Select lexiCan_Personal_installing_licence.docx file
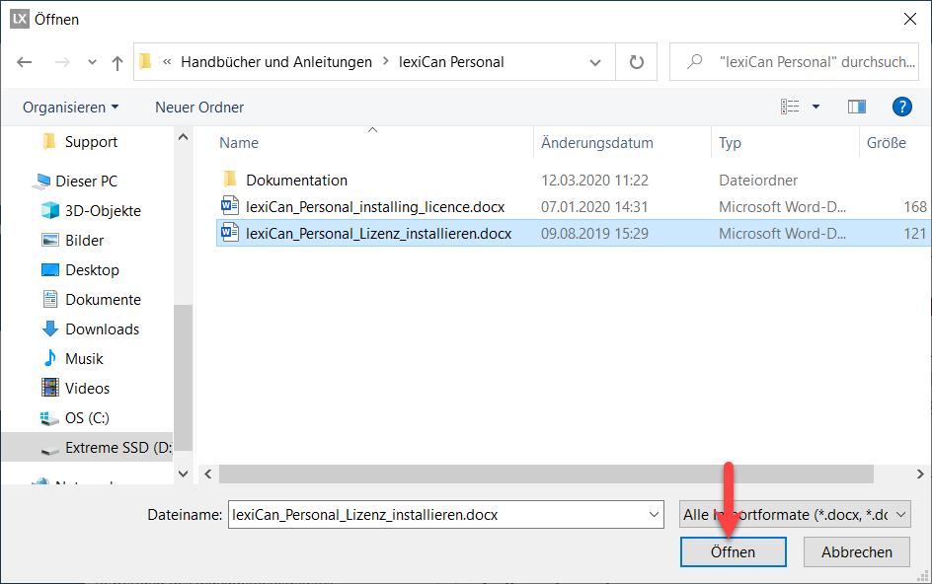 [x=375, y=207]
